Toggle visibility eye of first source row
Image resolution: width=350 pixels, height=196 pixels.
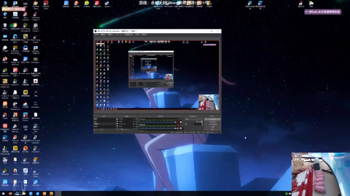tap(133, 119)
